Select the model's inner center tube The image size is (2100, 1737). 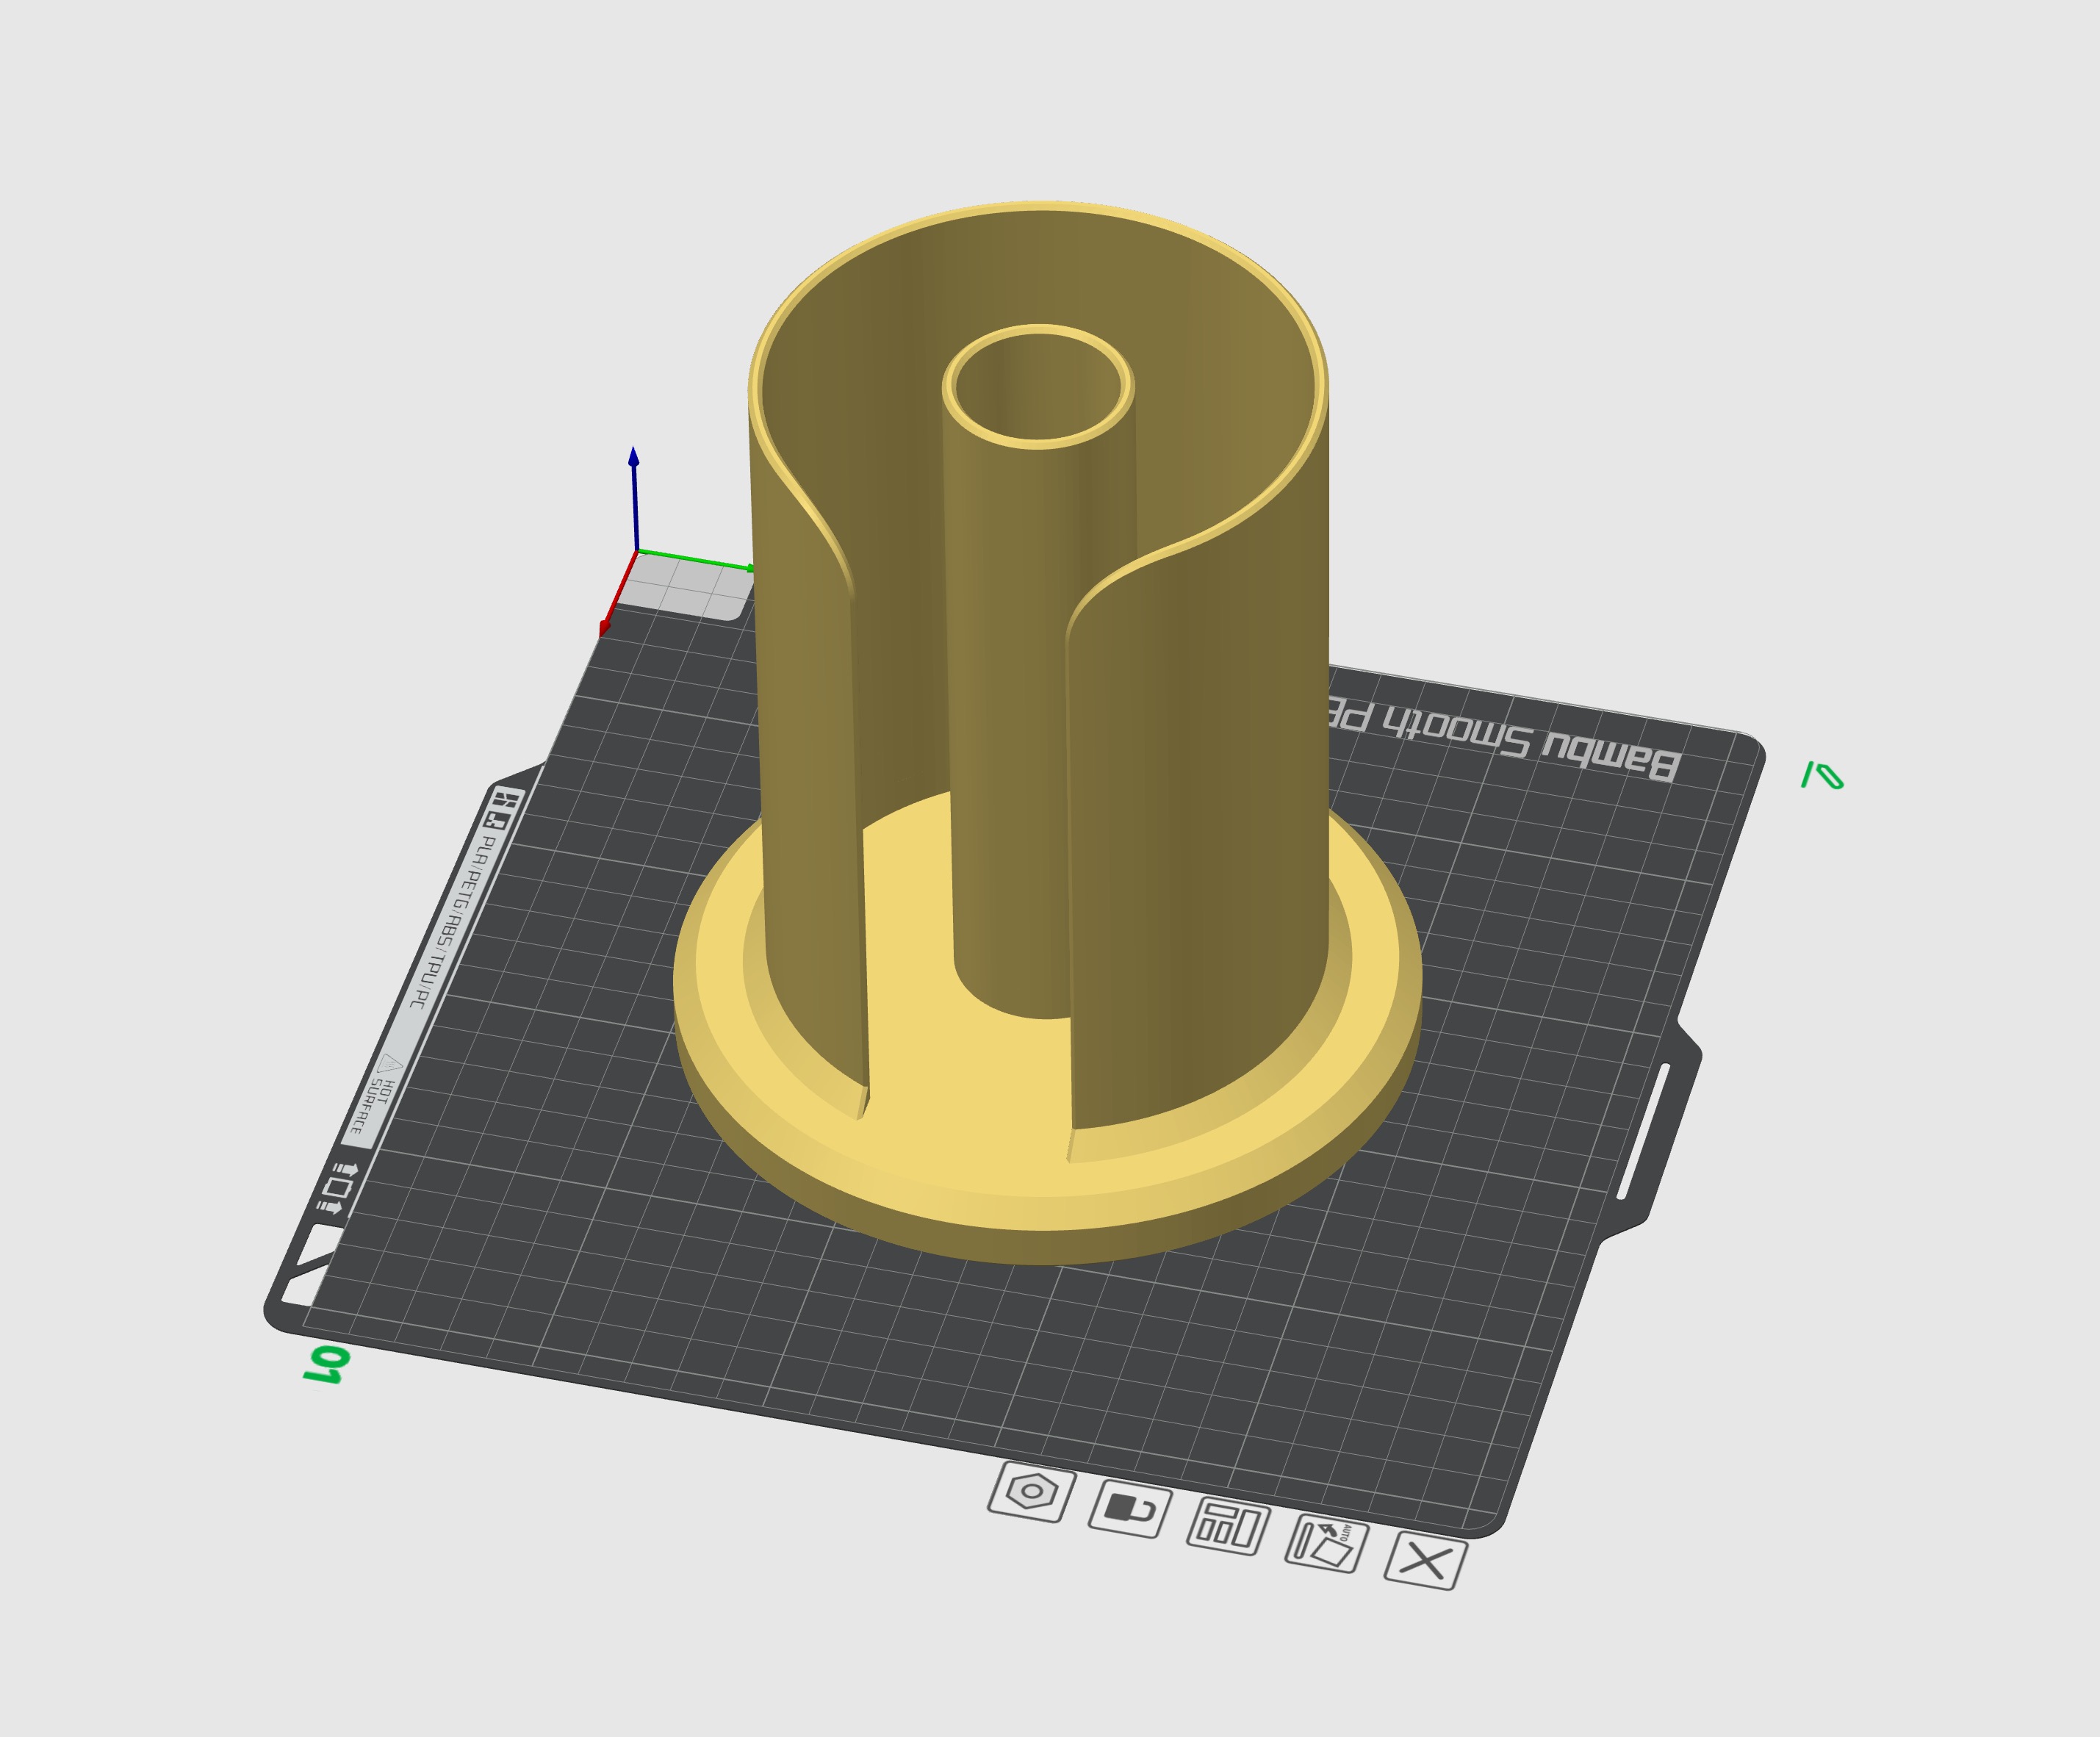click(1010, 750)
